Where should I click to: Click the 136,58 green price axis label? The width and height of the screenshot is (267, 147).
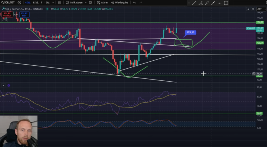point(259,22)
